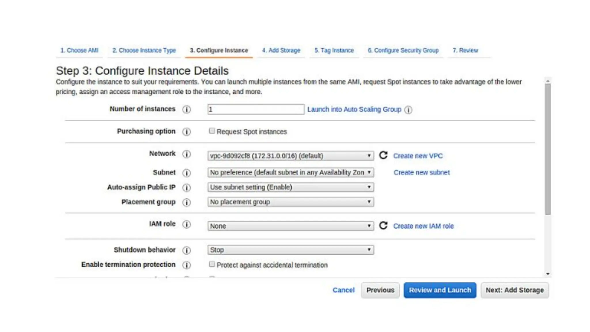Check Protect against accidental termination
The image size is (590, 332).
[x=212, y=264]
